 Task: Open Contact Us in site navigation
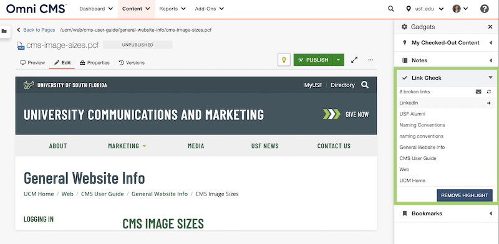coord(334,146)
